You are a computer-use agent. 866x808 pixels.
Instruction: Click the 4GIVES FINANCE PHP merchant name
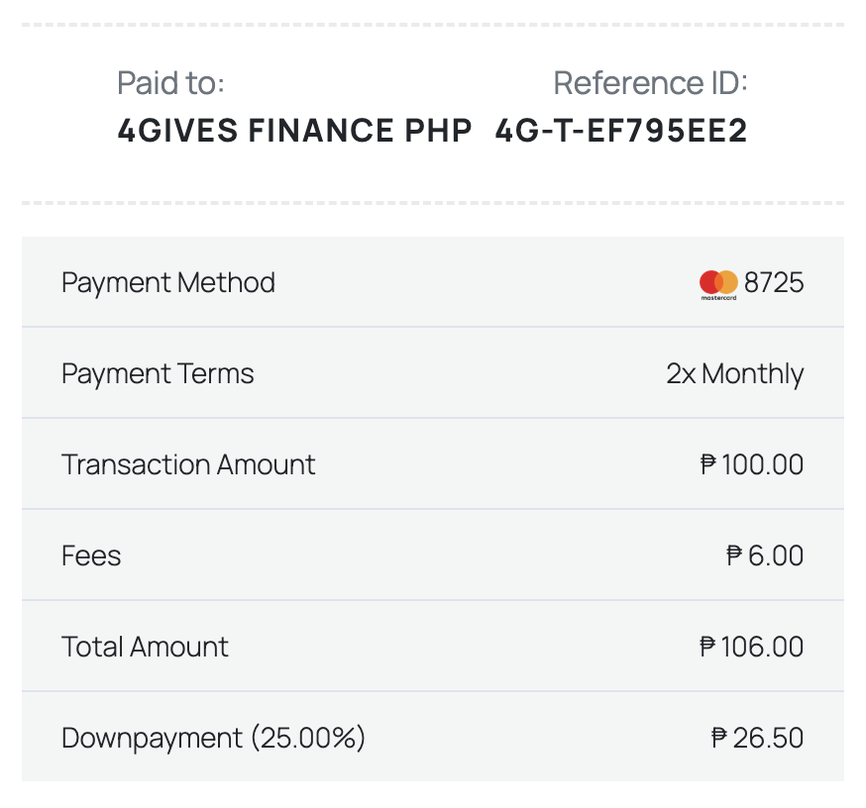[294, 131]
